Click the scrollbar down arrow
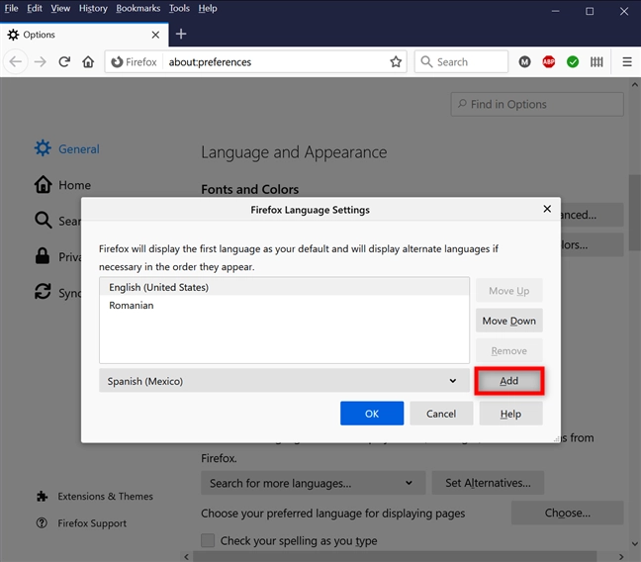641x562 pixels. tap(634, 544)
